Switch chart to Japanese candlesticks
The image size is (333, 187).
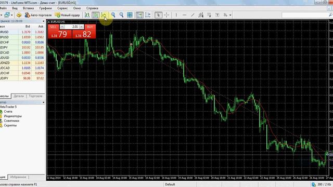click(x=96, y=15)
